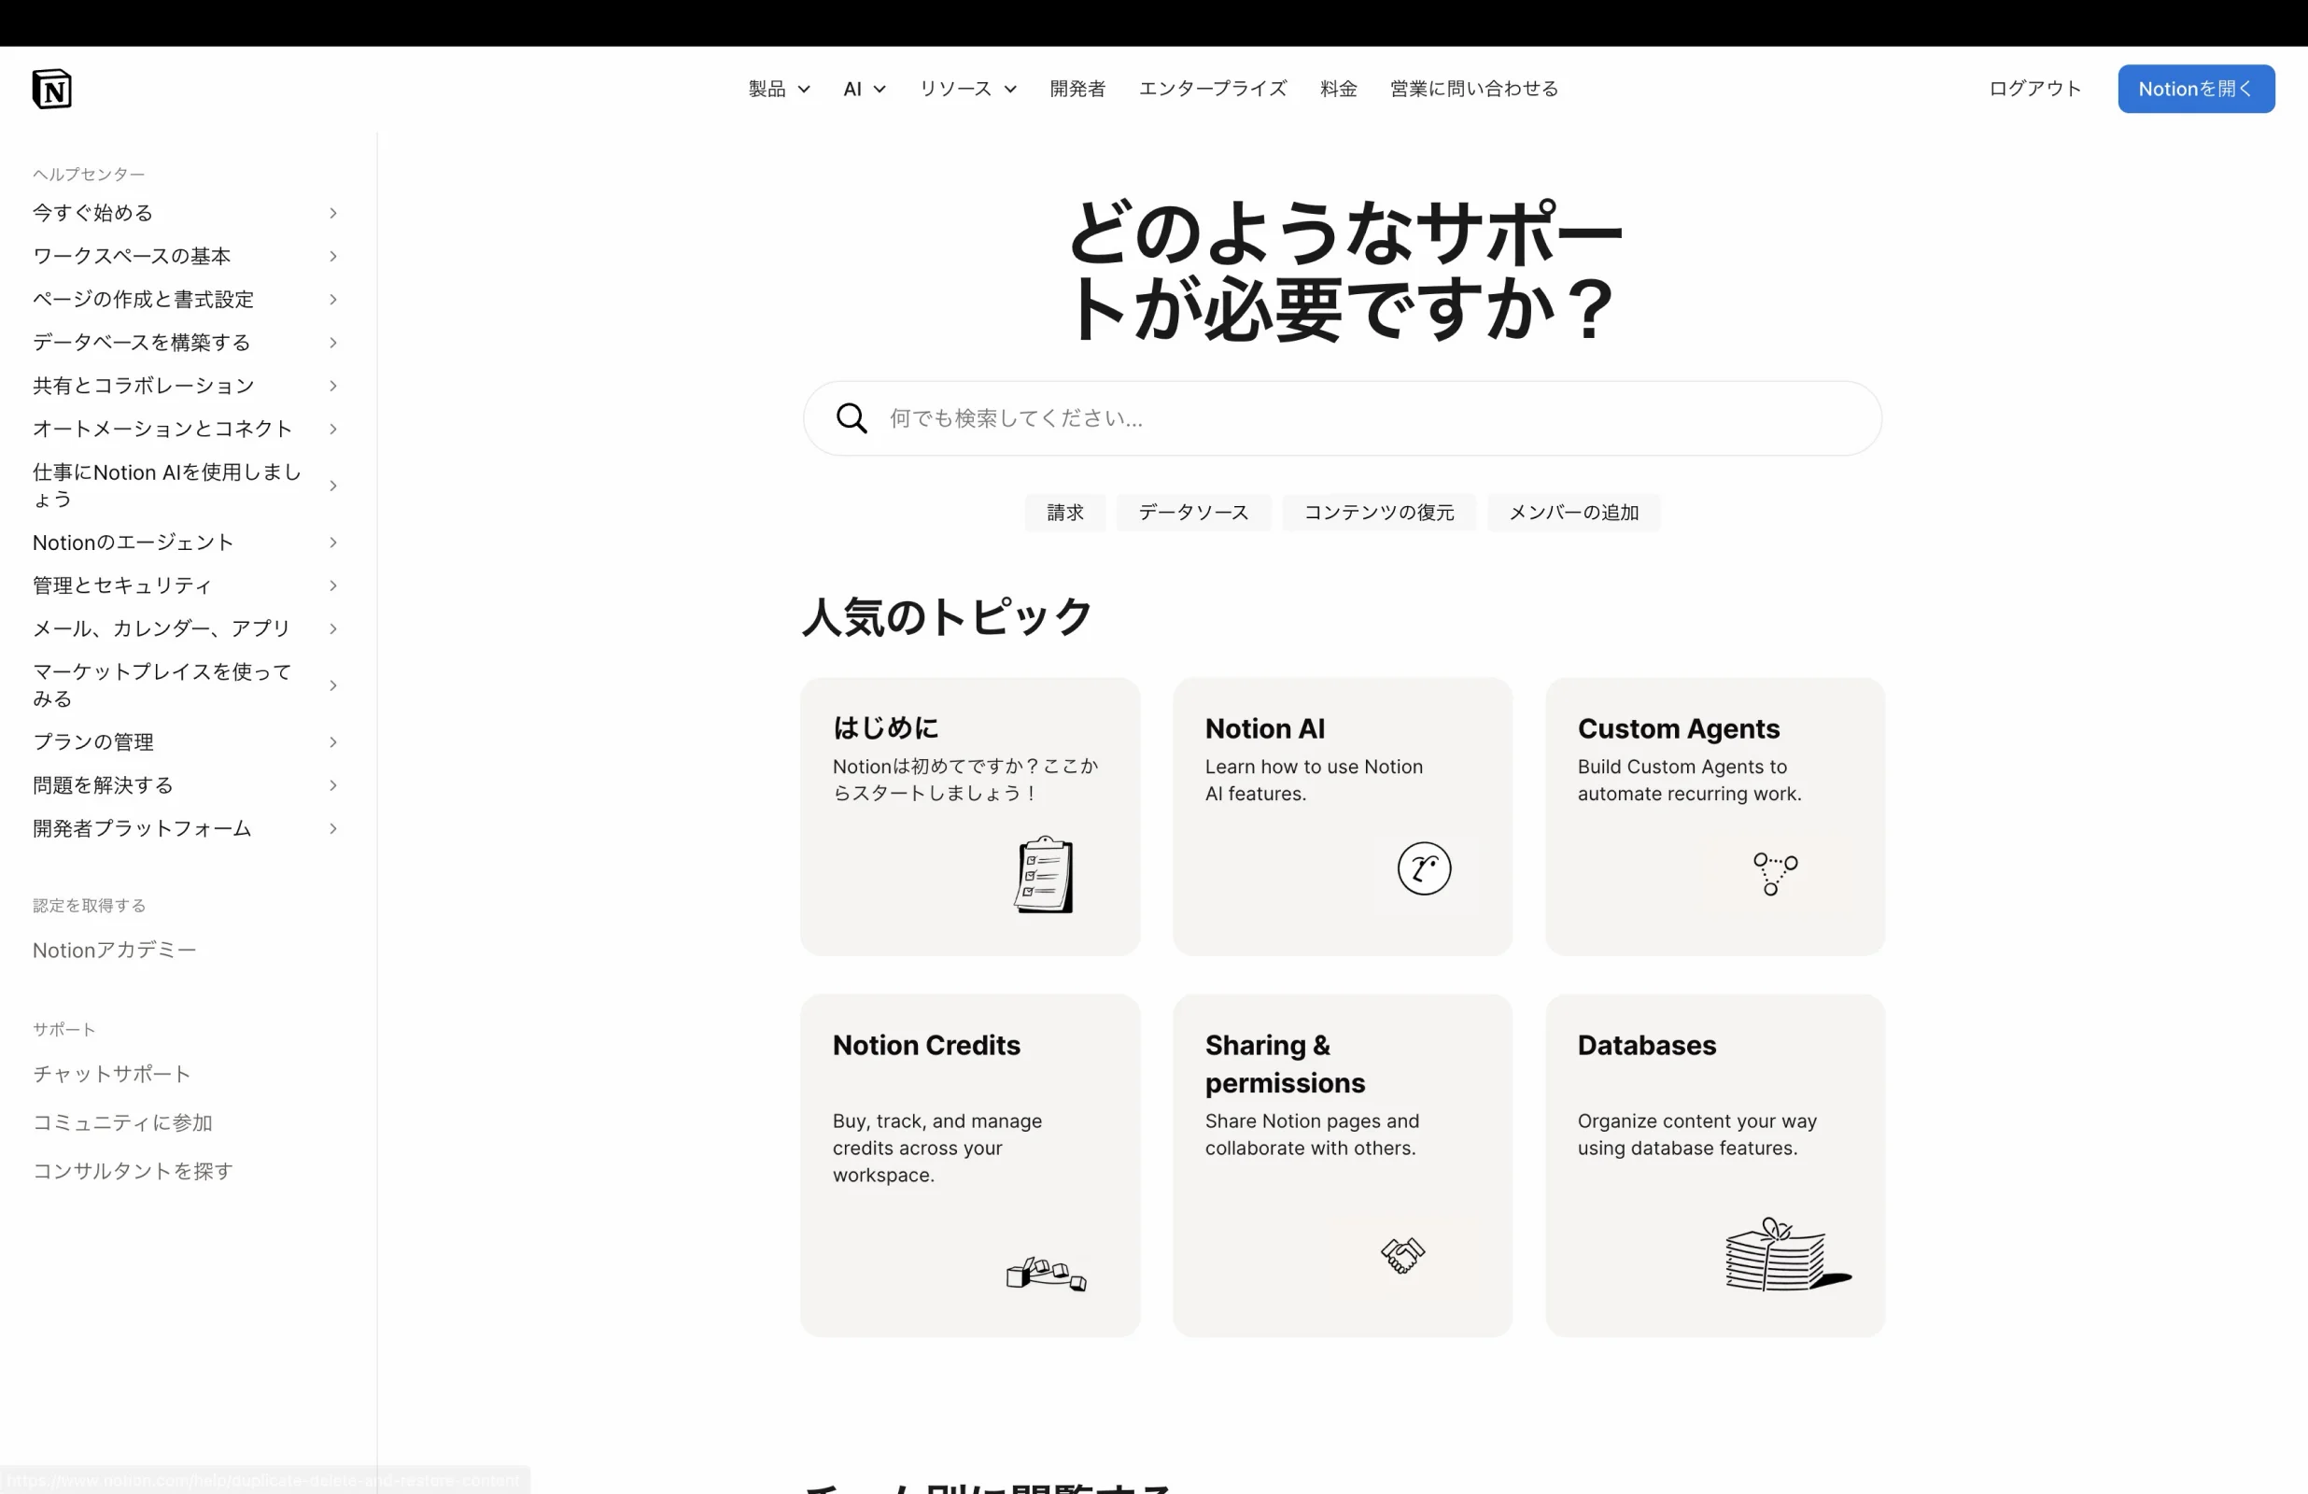Expand chevron next to 開発者プラットフォーム

pos(332,828)
